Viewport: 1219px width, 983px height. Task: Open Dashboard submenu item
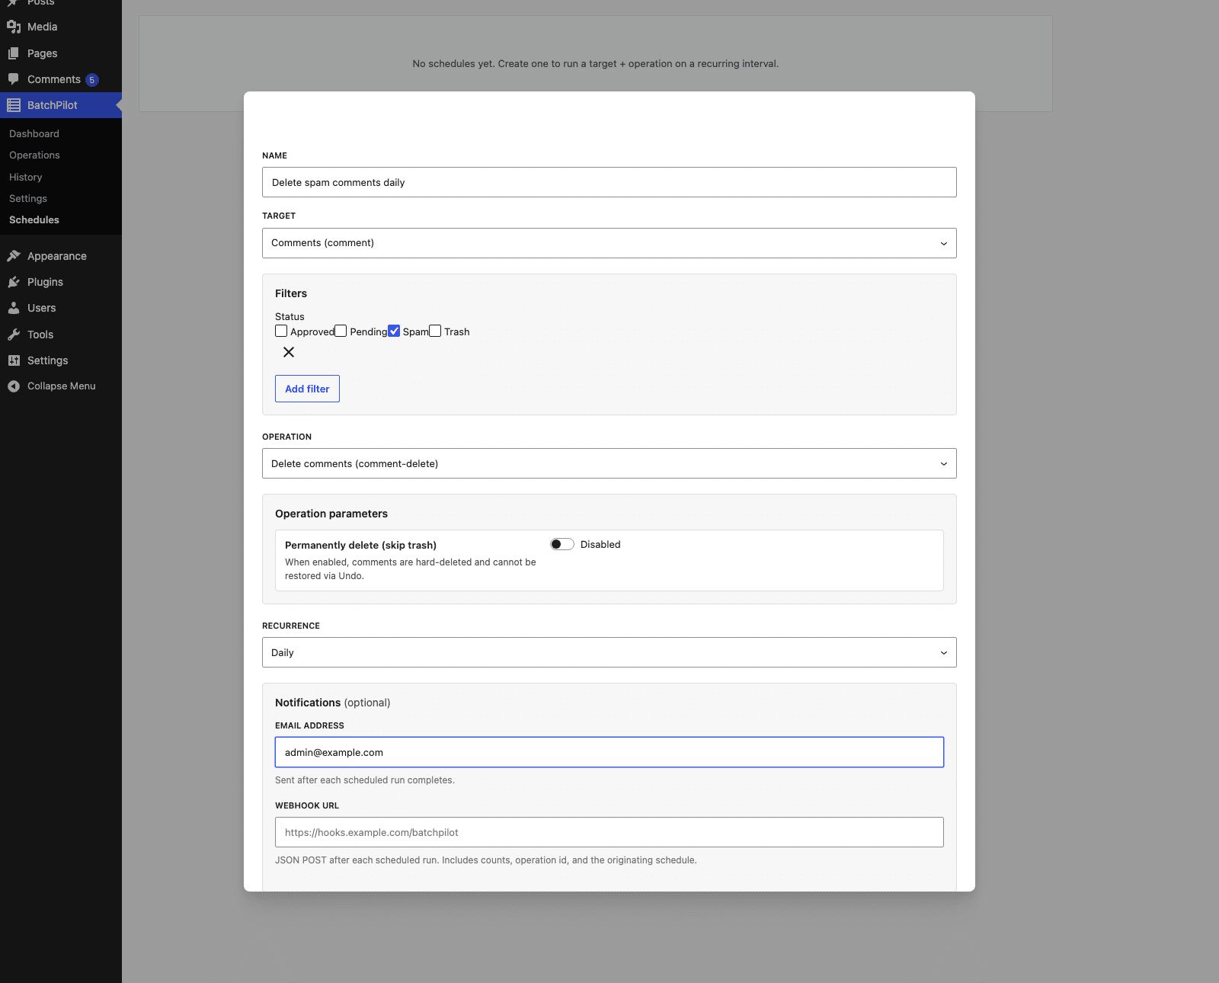click(34, 133)
